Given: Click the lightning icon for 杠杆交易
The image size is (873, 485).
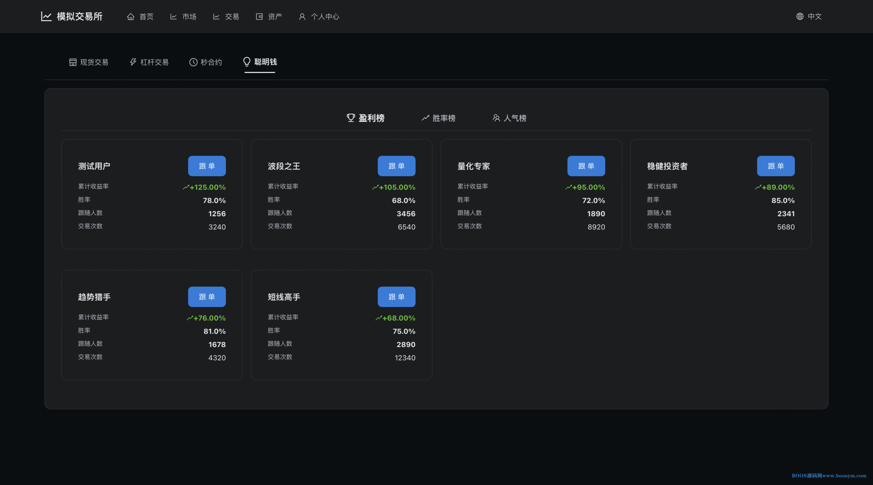Looking at the screenshot, I should pos(133,62).
